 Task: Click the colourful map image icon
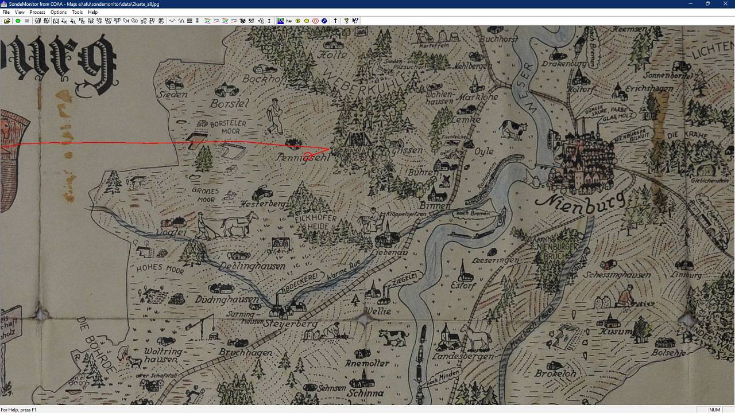[x=280, y=21]
